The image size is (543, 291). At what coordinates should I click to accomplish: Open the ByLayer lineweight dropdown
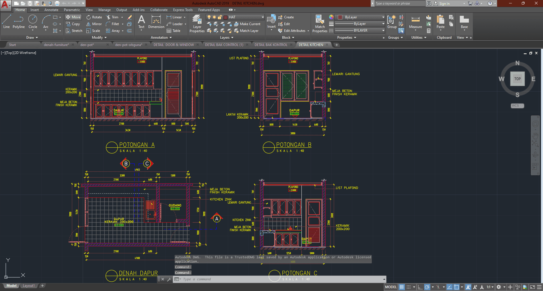tap(383, 24)
